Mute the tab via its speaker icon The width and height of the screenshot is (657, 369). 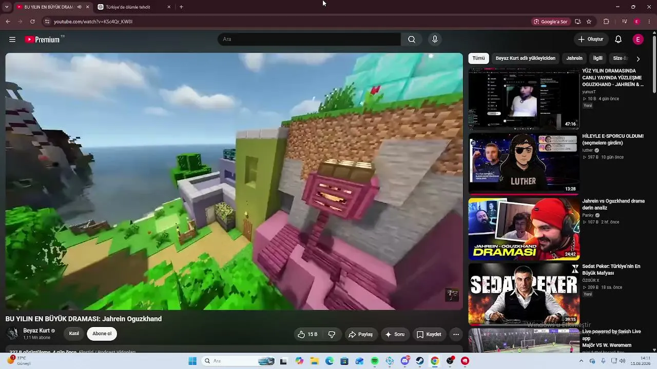[79, 7]
